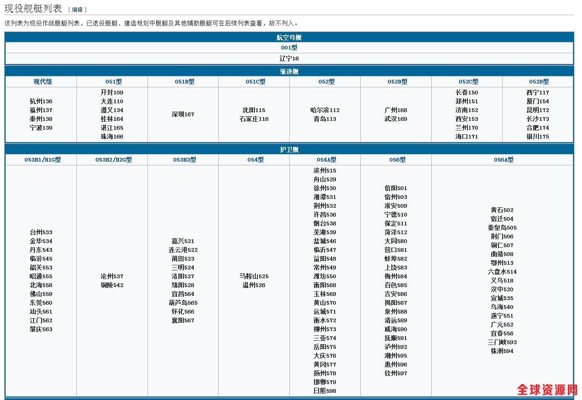Screen dimensions: 582x400
Task: Open the 护卫舰 section header link
Action: [x=289, y=150]
